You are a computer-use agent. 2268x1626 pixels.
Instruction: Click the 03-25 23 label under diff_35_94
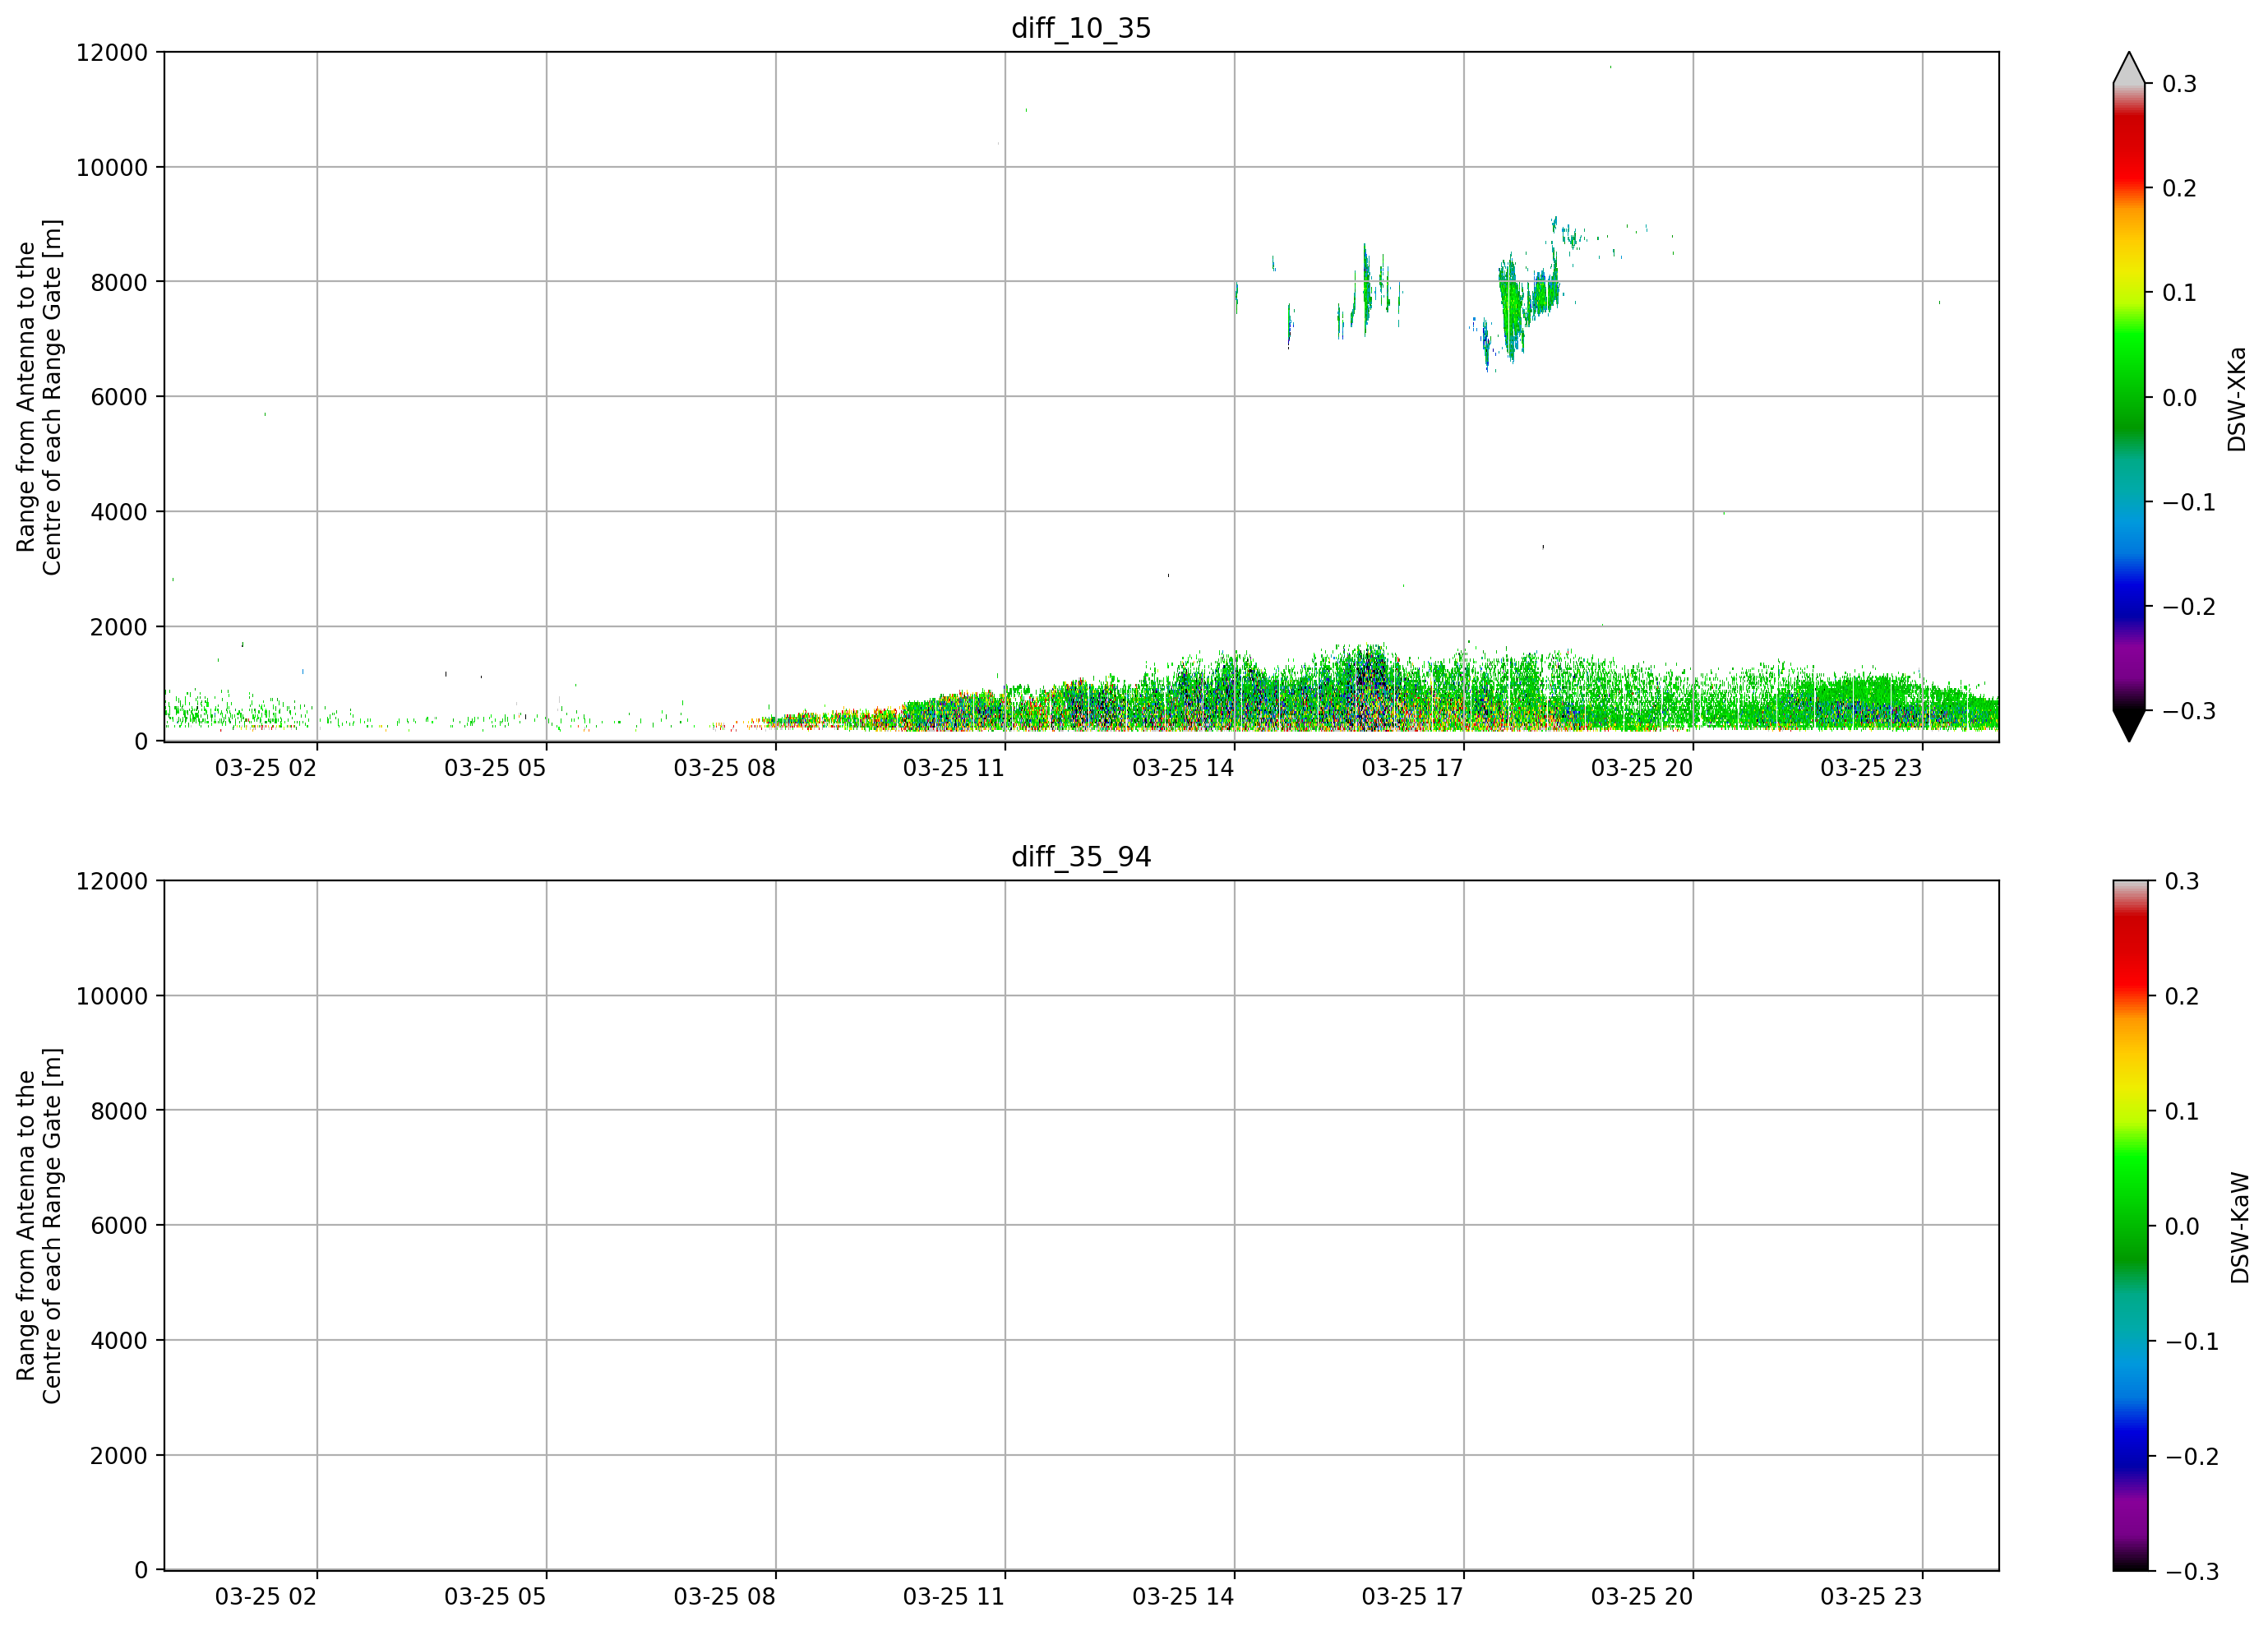1871,1597
